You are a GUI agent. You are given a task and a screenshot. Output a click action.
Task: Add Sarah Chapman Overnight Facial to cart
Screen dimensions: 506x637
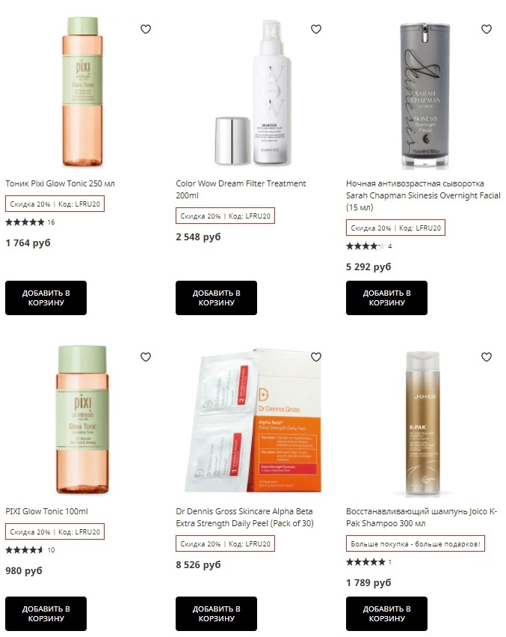point(386,298)
